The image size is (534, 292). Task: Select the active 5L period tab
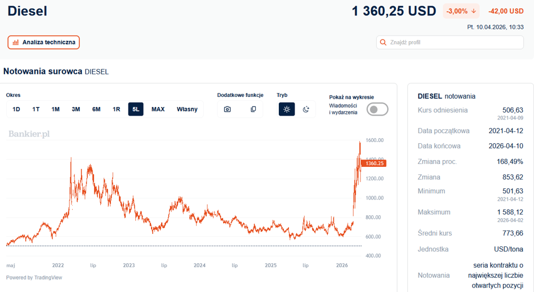[x=136, y=109]
